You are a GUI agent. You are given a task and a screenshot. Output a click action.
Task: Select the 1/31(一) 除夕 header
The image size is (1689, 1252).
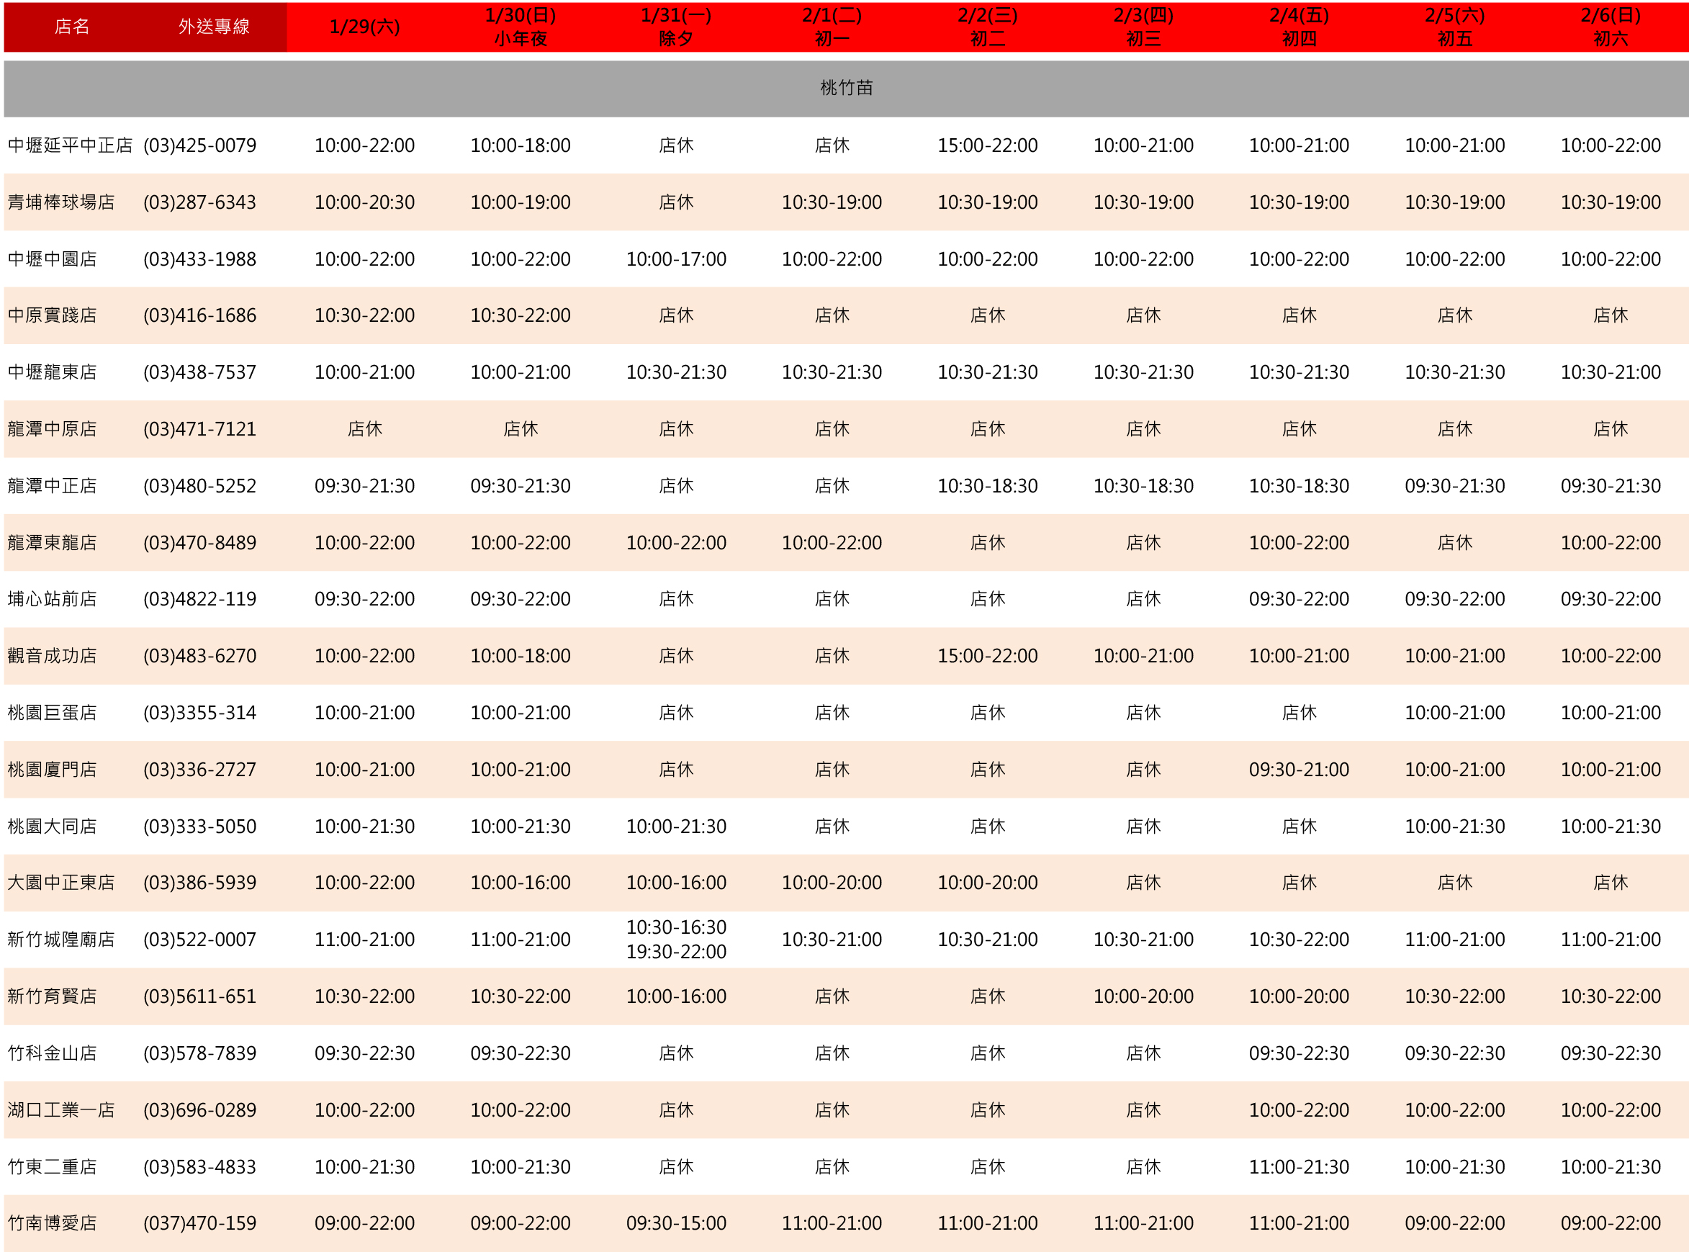(676, 27)
